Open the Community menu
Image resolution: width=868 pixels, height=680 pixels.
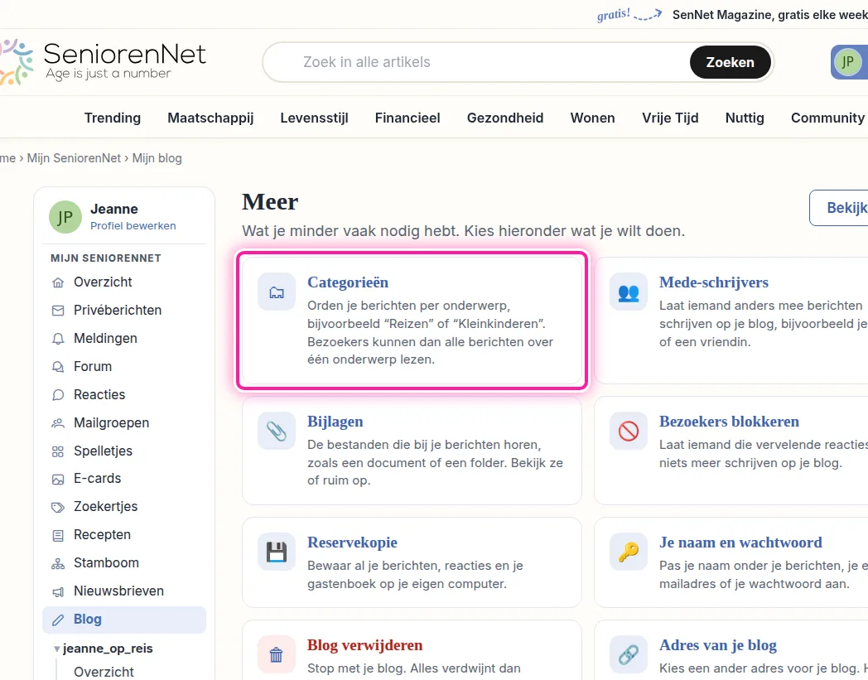coord(827,118)
